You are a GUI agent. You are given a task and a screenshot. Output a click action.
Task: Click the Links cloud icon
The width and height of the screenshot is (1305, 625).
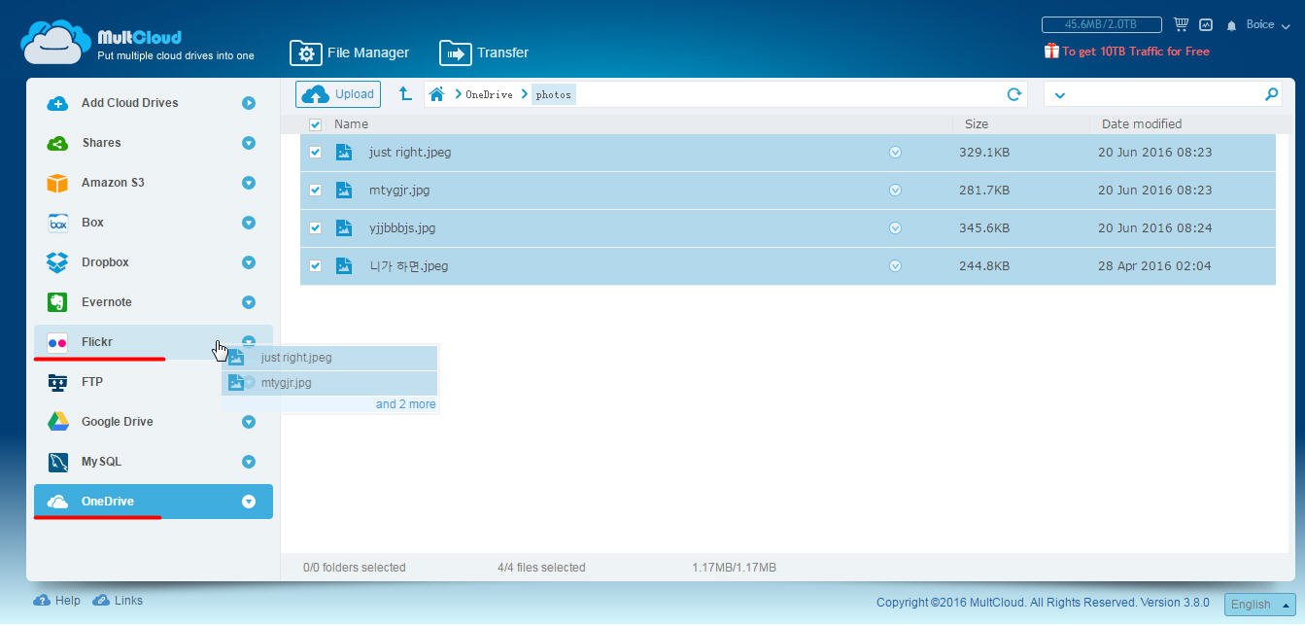pyautogui.click(x=101, y=601)
